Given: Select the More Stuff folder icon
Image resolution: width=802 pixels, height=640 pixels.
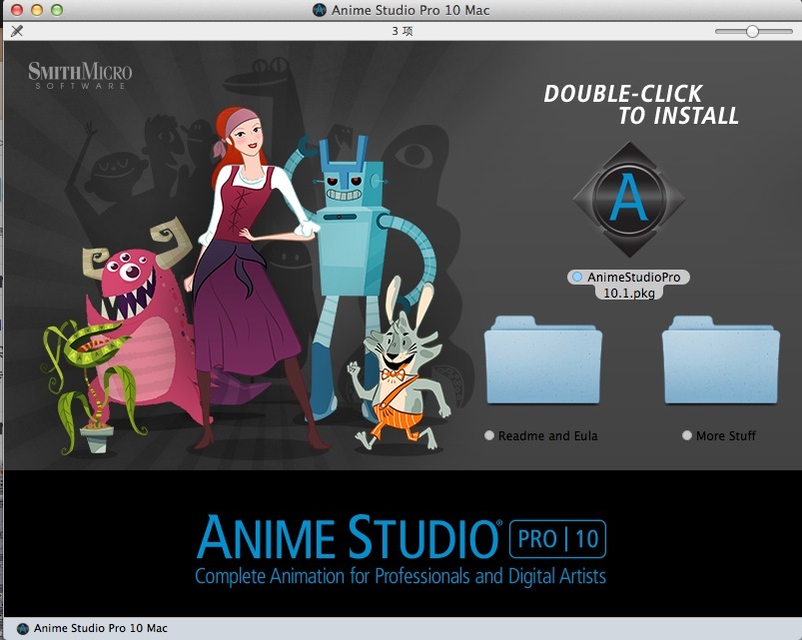Looking at the screenshot, I should pyautogui.click(x=721, y=360).
